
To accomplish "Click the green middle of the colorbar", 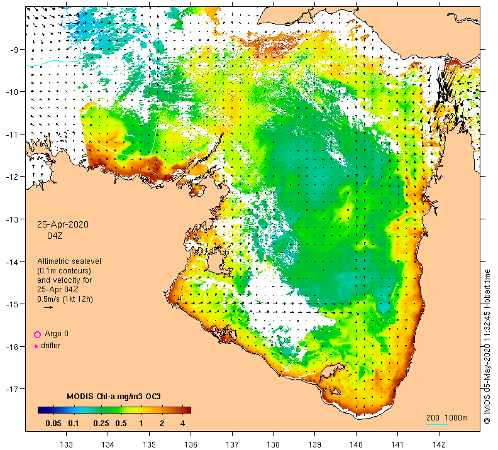I will click(114, 410).
